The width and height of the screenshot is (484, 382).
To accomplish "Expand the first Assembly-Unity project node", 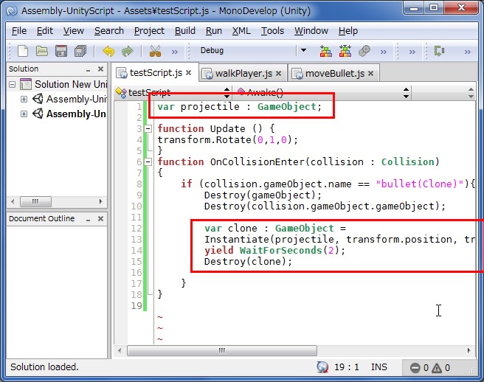I will tap(24, 99).
